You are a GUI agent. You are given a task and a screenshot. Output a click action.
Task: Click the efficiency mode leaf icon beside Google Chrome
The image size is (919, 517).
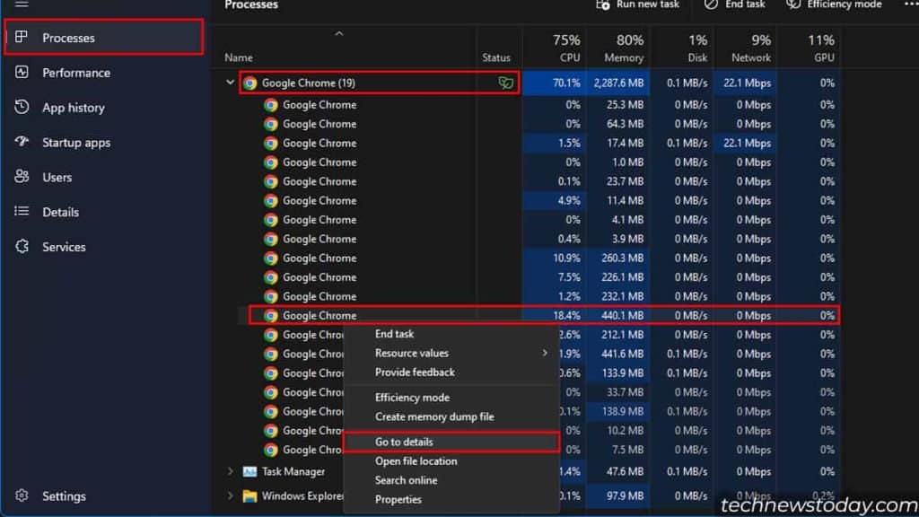[506, 83]
